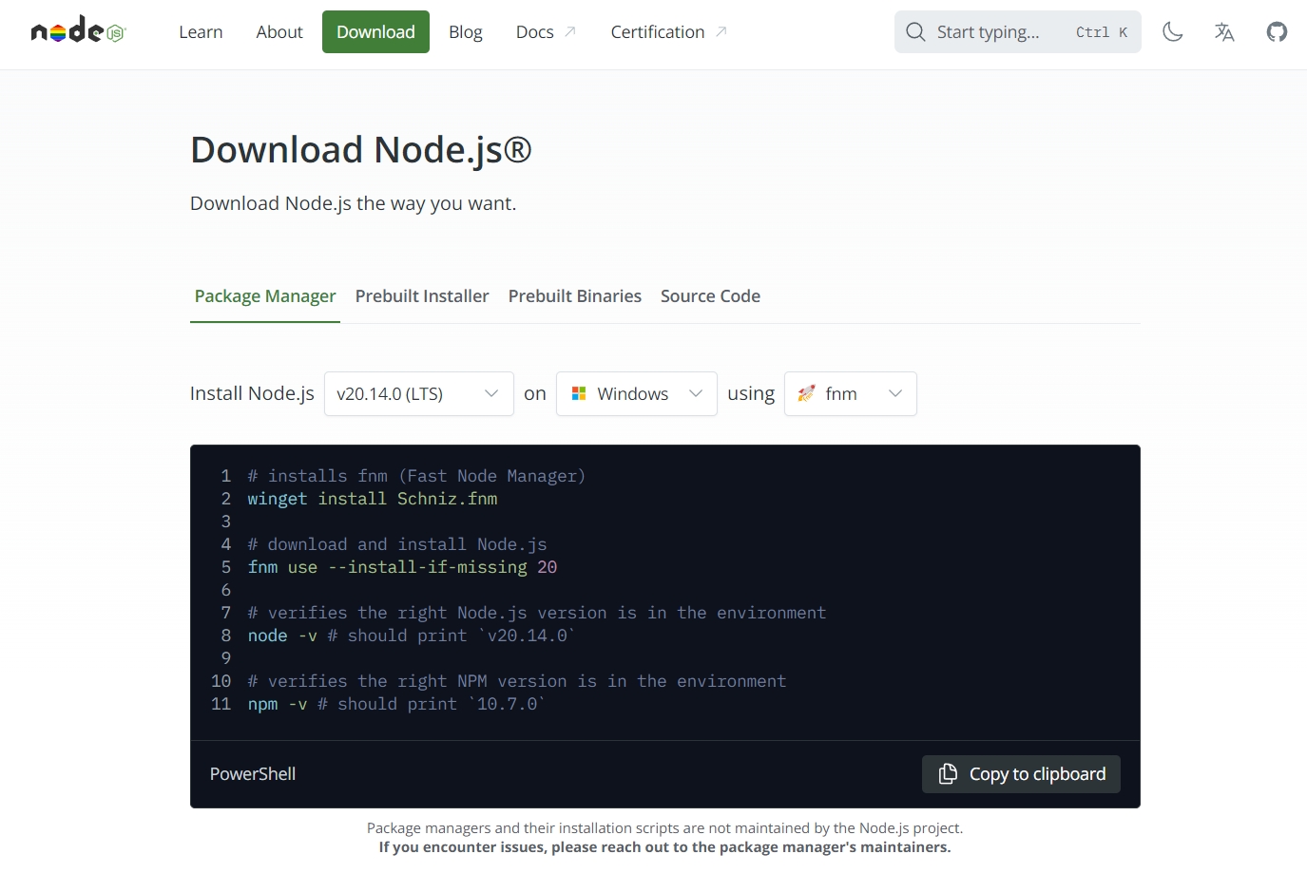Select the Prebuilt Binaries tab

[574, 296]
